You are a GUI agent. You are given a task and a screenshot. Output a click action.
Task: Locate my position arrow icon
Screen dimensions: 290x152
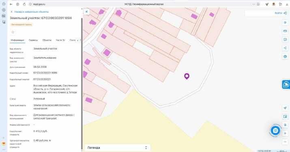click(x=285, y=108)
